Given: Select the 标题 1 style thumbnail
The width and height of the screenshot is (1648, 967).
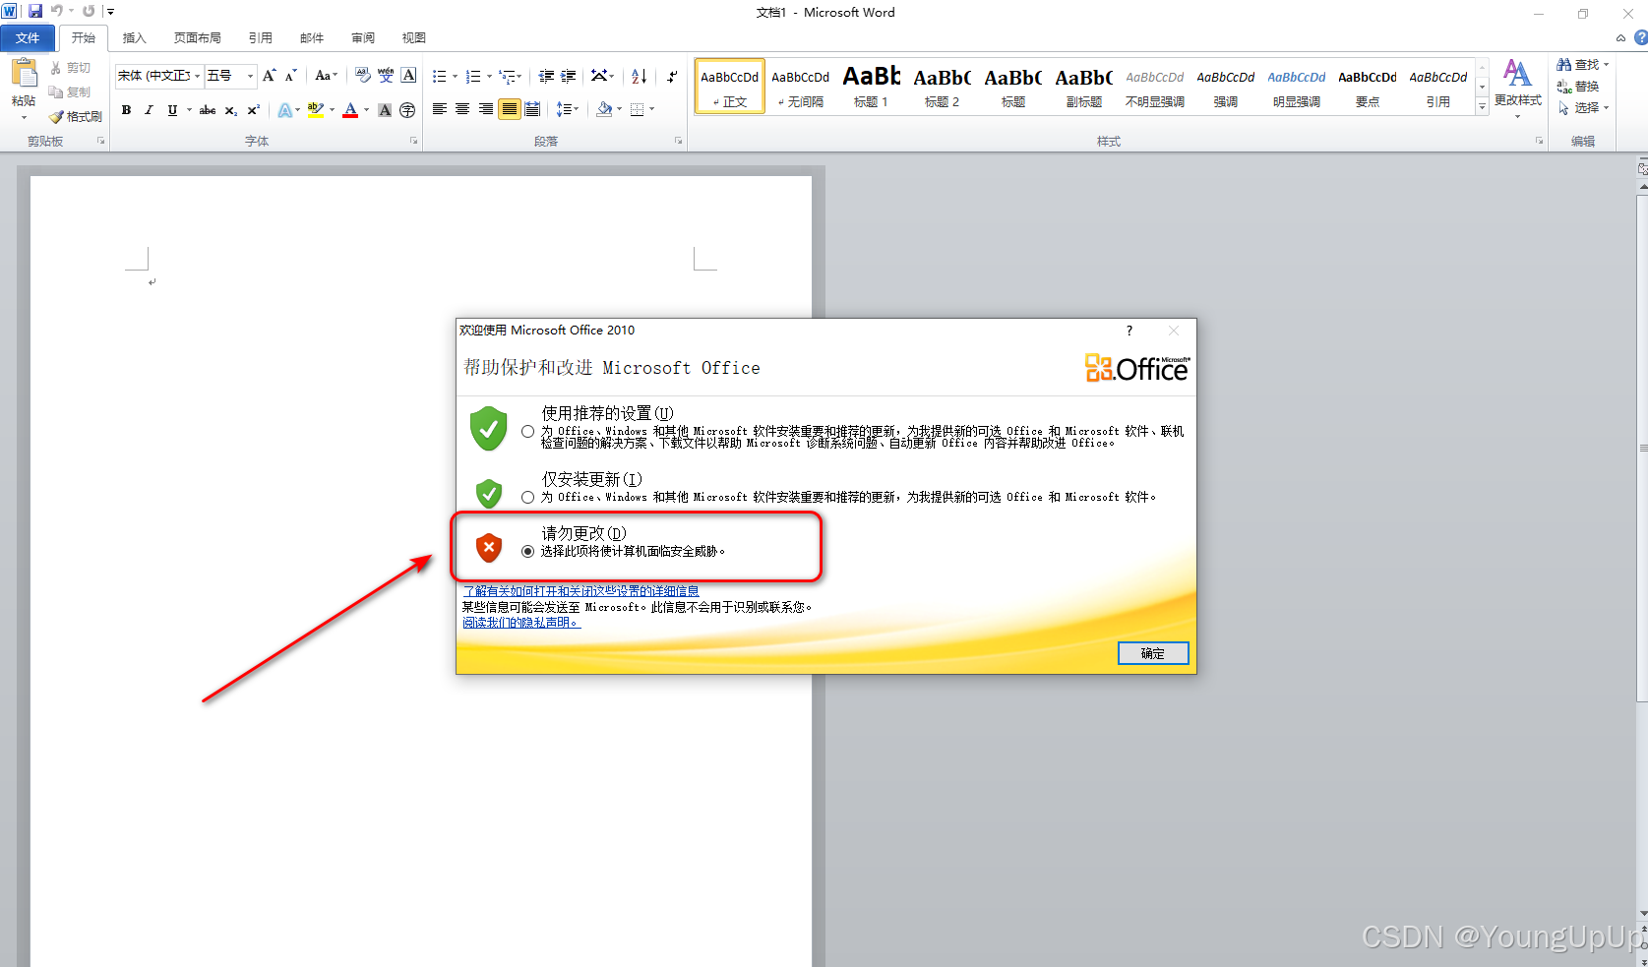Looking at the screenshot, I should click(871, 87).
